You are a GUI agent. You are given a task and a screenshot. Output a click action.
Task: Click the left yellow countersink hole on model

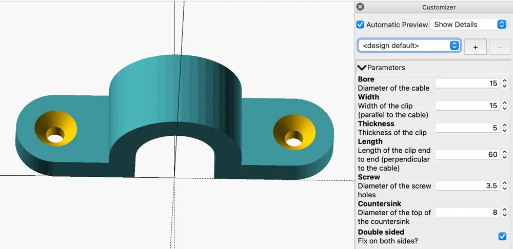tap(55, 129)
